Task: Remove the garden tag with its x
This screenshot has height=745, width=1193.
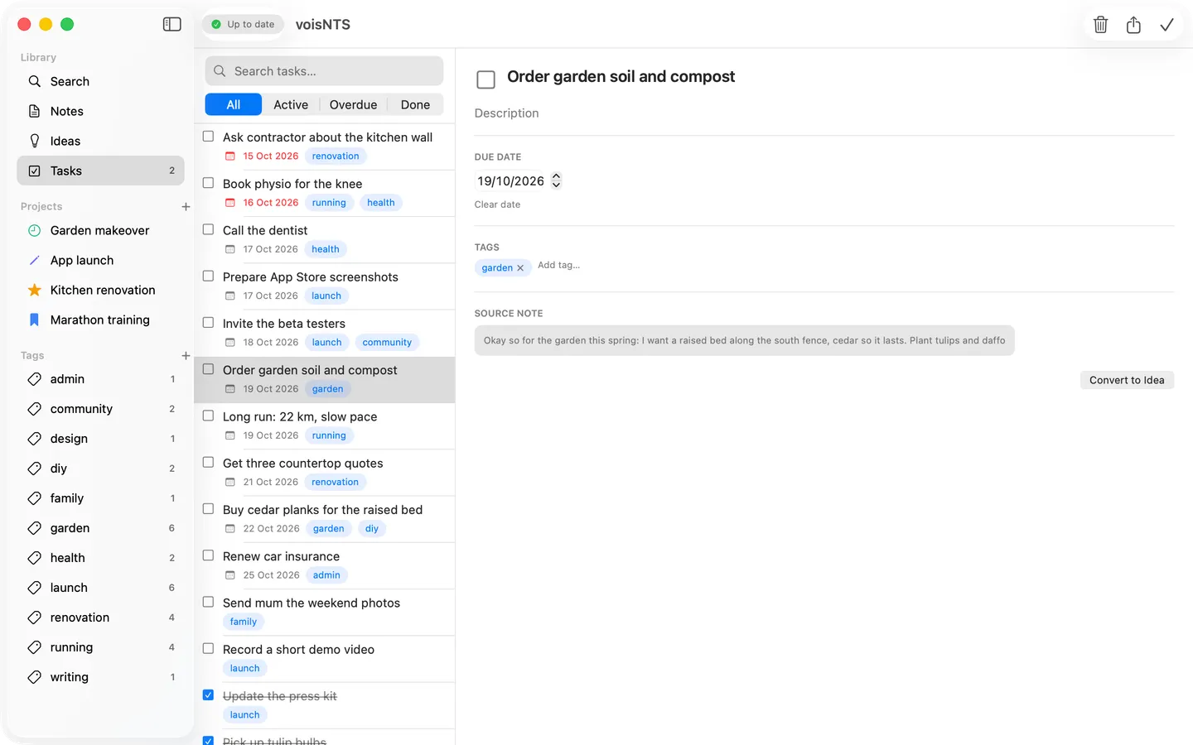Action: pyautogui.click(x=520, y=268)
